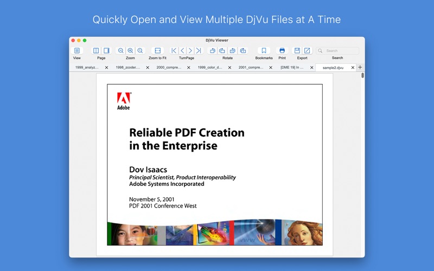The width and height of the screenshot is (434, 271).
Task: Zoom out with the minus magnifier
Action: coord(120,50)
